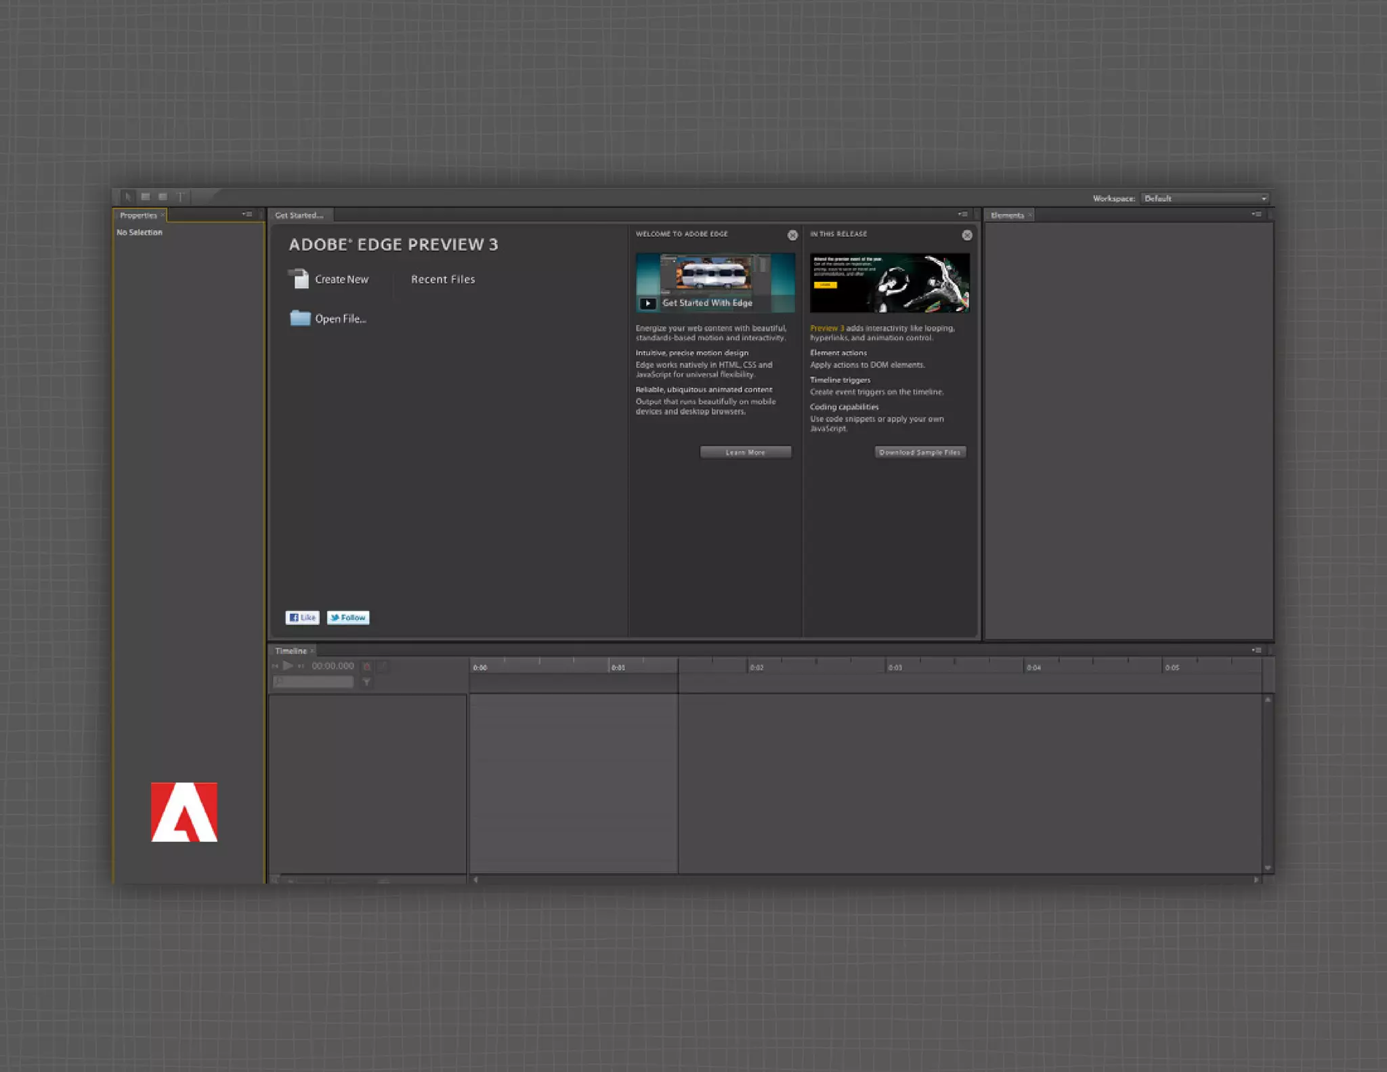
Task: Switch to the Get Started tab
Action: (x=299, y=215)
